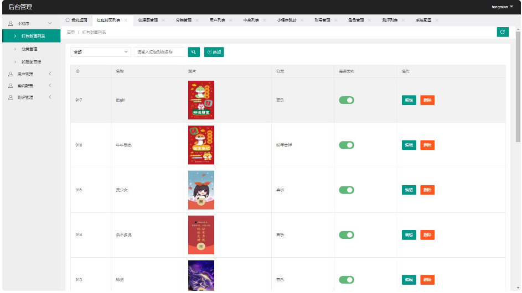Viewport: 522px width, 293px height.
Task: Open the 全部 category filter dropdown
Action: pos(101,52)
